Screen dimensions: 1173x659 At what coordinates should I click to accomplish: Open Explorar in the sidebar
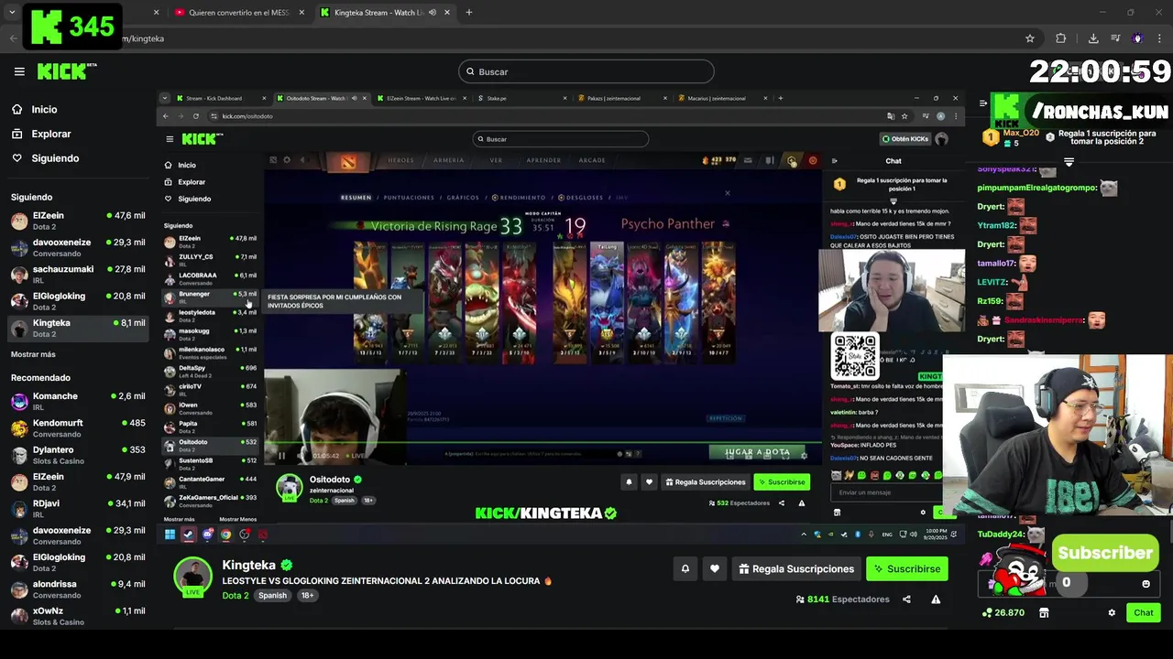pos(50,134)
